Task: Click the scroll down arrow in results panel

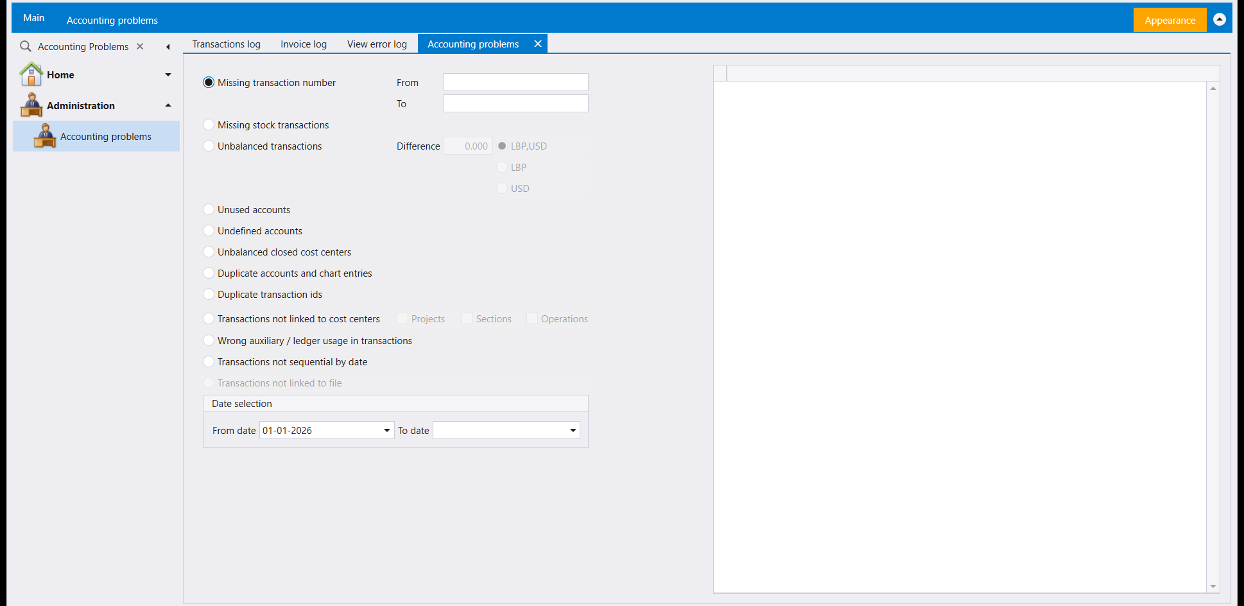Action: point(1213,586)
